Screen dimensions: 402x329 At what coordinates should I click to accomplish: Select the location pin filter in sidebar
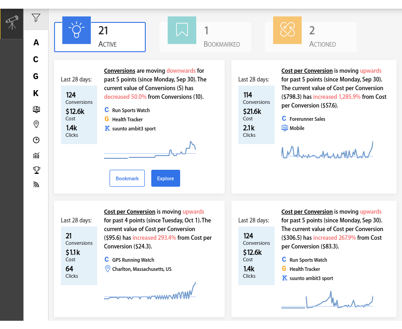36,124
